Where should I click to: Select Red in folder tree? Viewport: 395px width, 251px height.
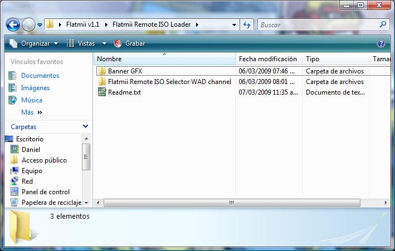[x=27, y=181]
